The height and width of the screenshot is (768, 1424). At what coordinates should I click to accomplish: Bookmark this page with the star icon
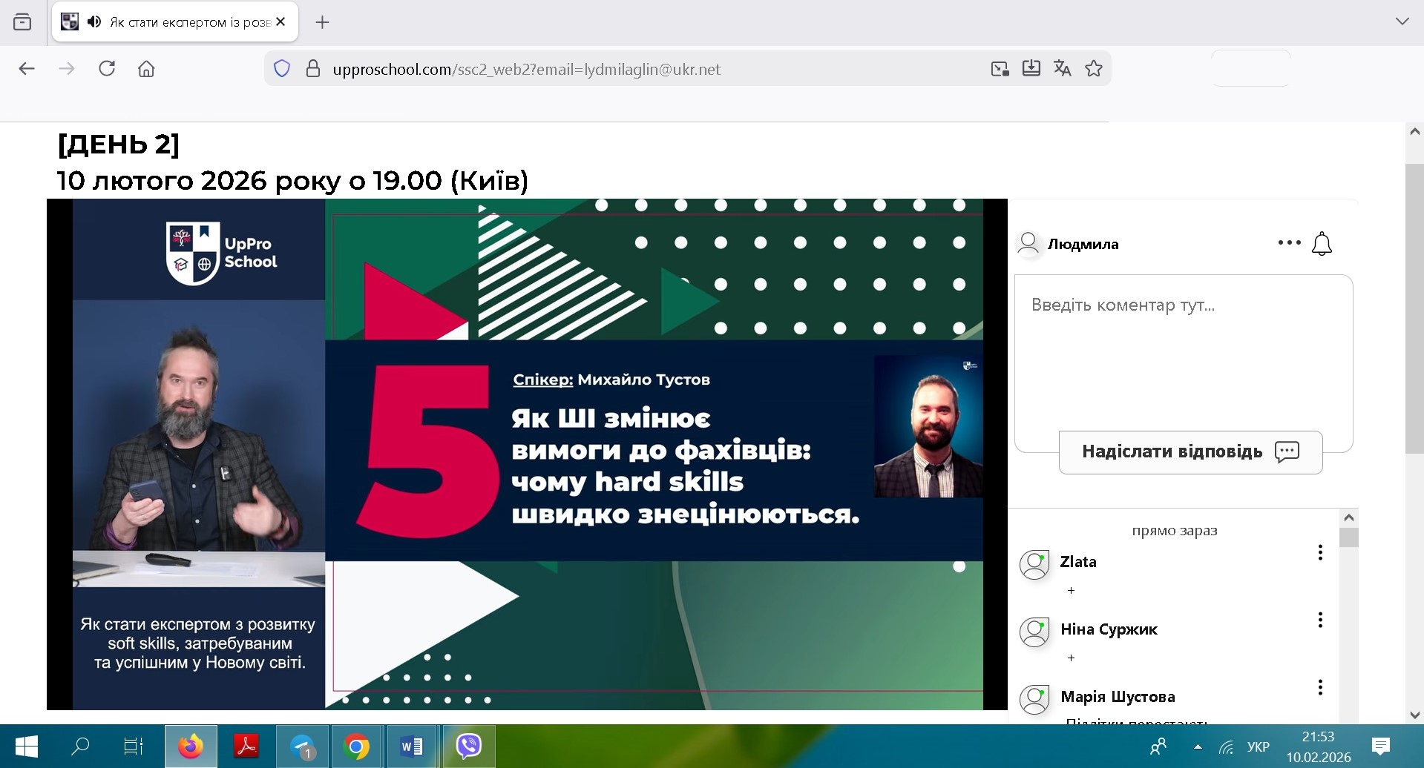click(x=1093, y=69)
